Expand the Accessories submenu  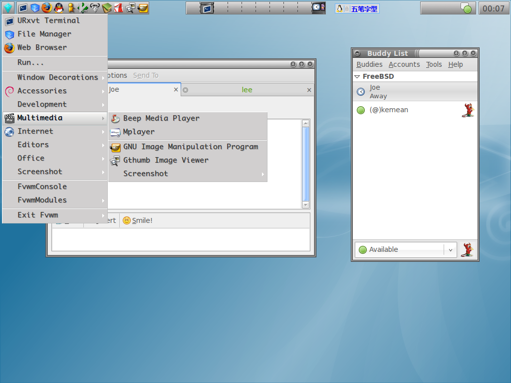(x=55, y=91)
